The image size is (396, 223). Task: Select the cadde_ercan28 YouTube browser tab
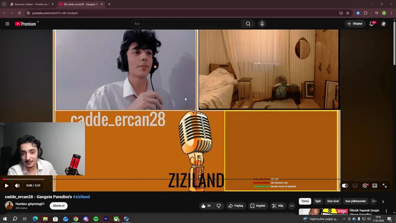coord(81,4)
